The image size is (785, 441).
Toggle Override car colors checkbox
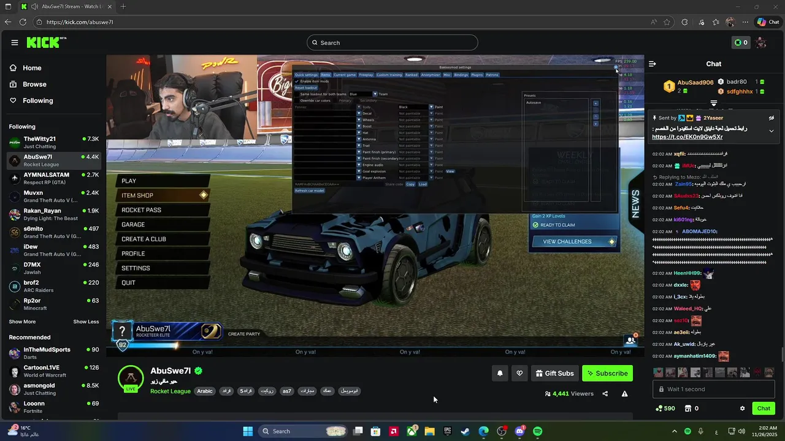tap(297, 100)
